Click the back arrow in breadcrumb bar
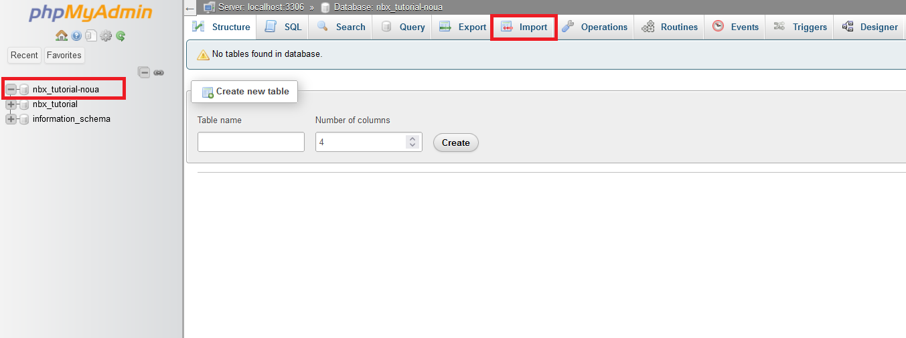This screenshot has width=906, height=338. click(x=190, y=8)
